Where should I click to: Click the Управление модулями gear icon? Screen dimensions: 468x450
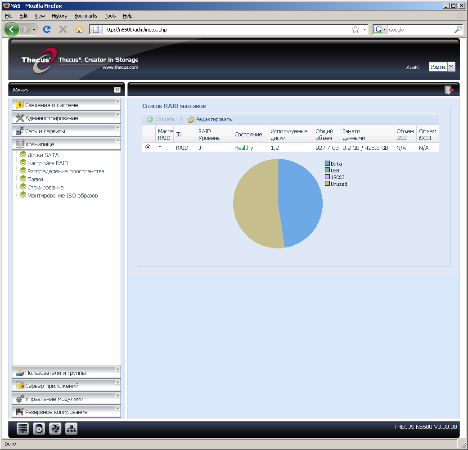point(20,398)
